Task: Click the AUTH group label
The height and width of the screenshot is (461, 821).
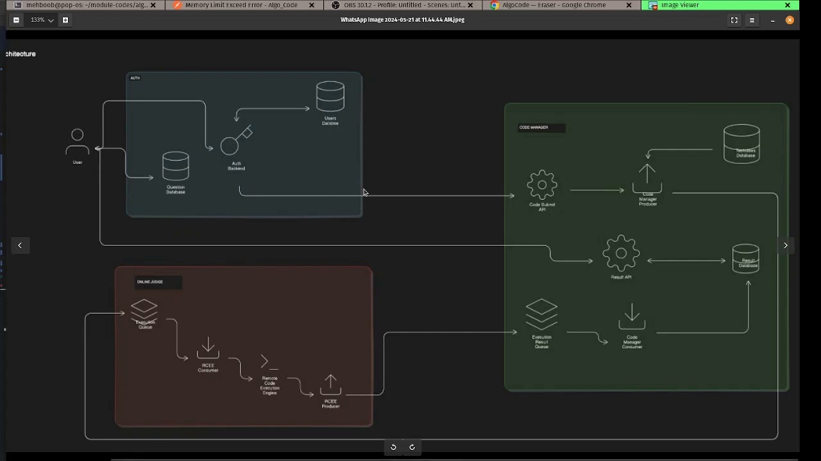Action: pyautogui.click(x=135, y=78)
